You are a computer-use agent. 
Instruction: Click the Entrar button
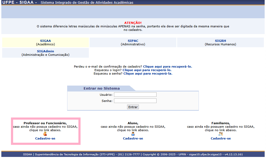[x=133, y=107]
